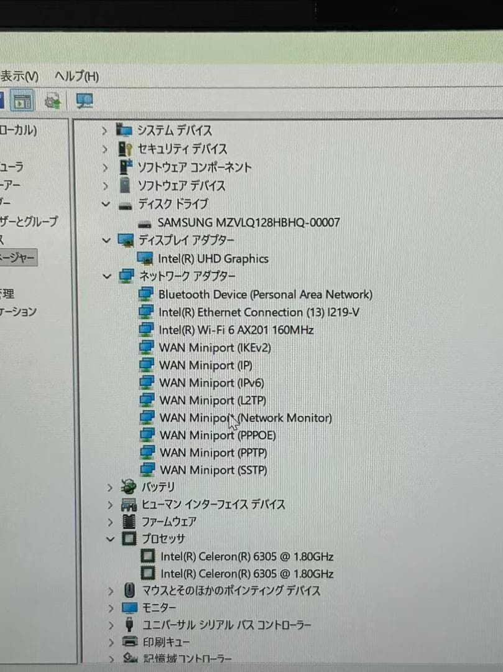Click the ディスク ドライブ category icon
503x672 pixels.
tap(126, 207)
